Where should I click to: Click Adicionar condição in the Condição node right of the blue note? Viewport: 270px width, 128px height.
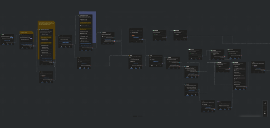coord(108,39)
